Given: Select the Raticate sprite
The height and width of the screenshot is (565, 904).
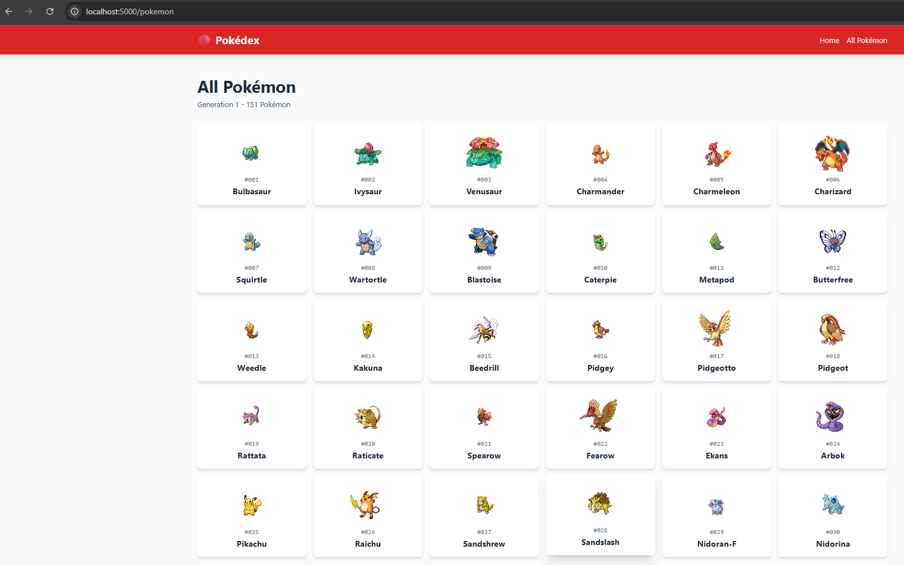Looking at the screenshot, I should 368,417.
